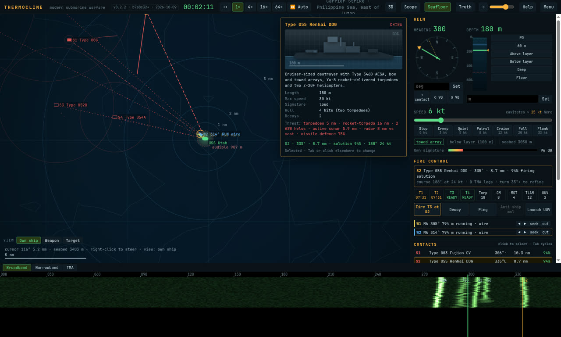Order periscope depth with PD button

(522, 38)
